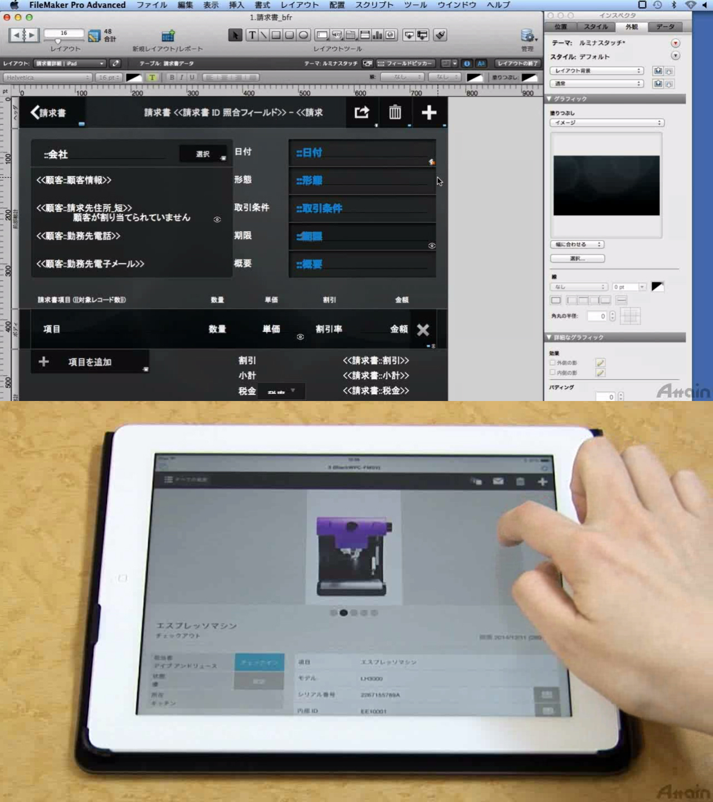The image size is (713, 802).
Task: Open the レイアウト背景 object part dropdown
Action: 597,71
